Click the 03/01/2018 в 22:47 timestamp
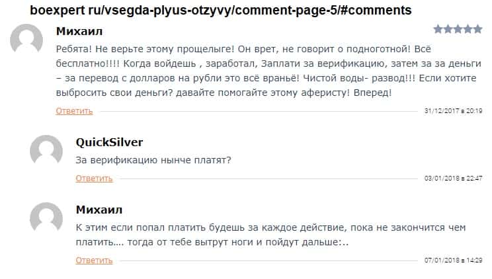 453,178
